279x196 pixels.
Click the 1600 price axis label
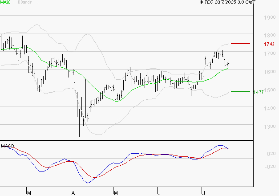270,72
